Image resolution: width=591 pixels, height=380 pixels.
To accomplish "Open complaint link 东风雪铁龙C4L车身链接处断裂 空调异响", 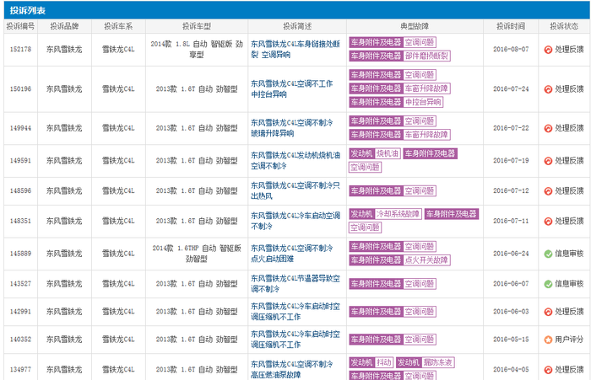I will [295, 49].
